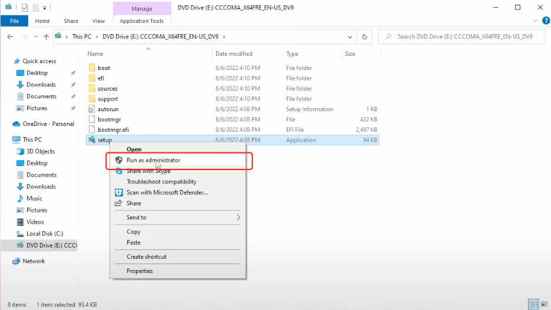Open pinned Desktop under Quick access
The width and height of the screenshot is (551, 310).
(37, 73)
